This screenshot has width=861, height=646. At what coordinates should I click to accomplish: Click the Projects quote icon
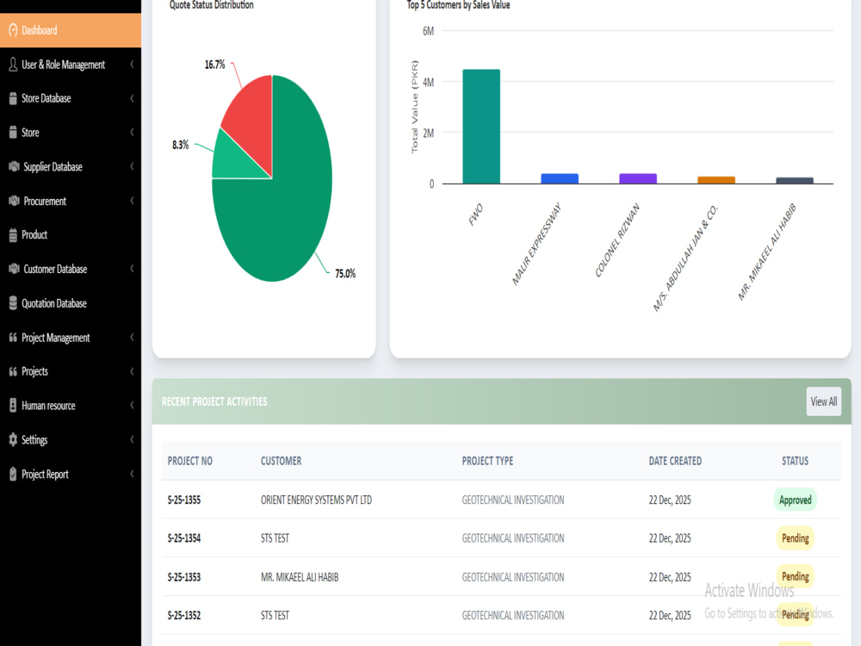click(13, 371)
